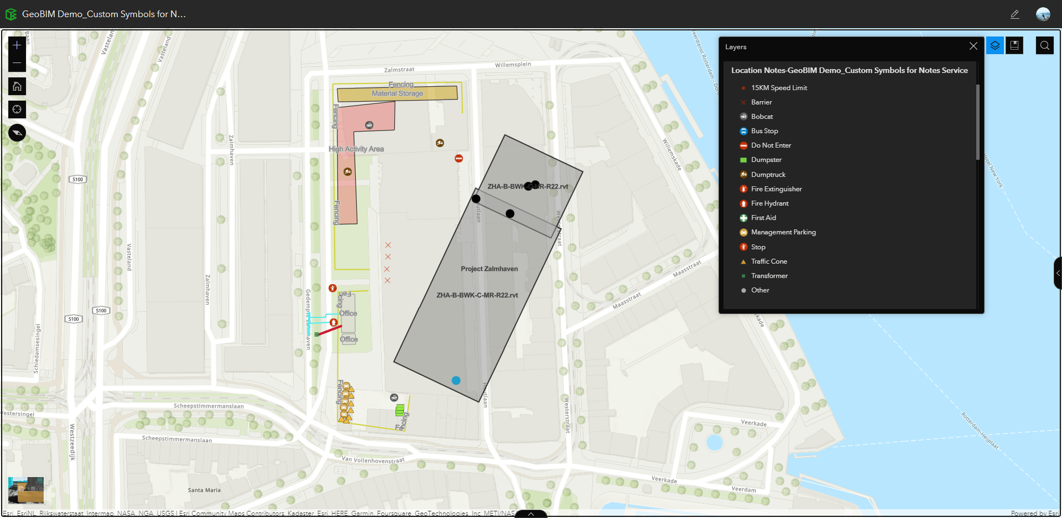Click the edit pencil icon in the header

(1015, 14)
